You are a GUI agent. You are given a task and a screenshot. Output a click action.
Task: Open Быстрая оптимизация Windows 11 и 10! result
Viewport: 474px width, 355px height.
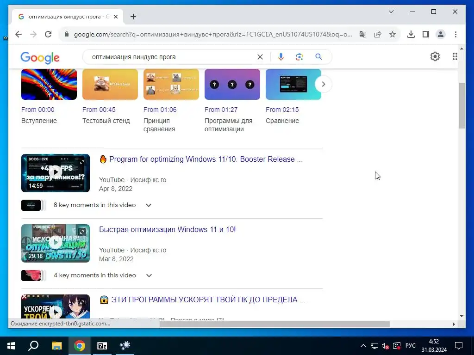point(168,229)
